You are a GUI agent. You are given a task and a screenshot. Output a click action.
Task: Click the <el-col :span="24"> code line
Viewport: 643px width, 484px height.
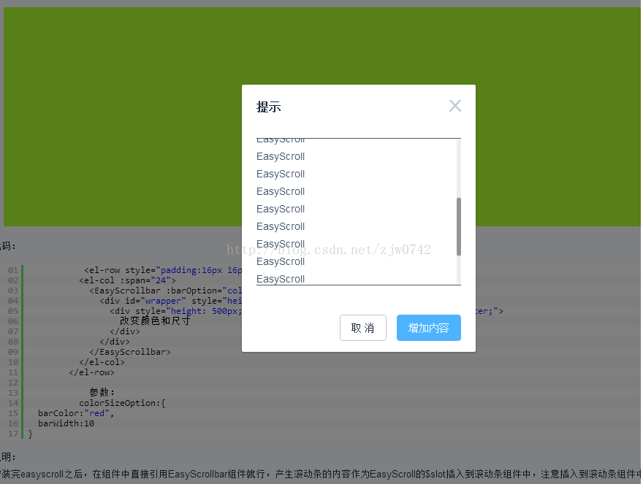click(x=128, y=280)
